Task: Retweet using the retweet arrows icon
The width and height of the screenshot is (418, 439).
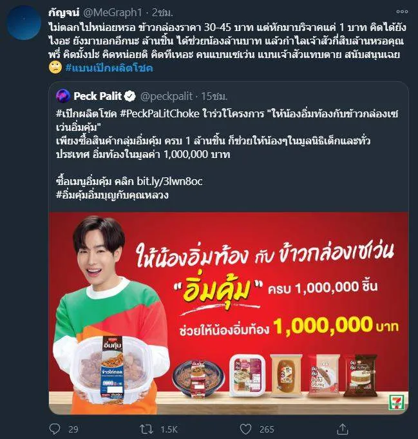Action: point(147,429)
